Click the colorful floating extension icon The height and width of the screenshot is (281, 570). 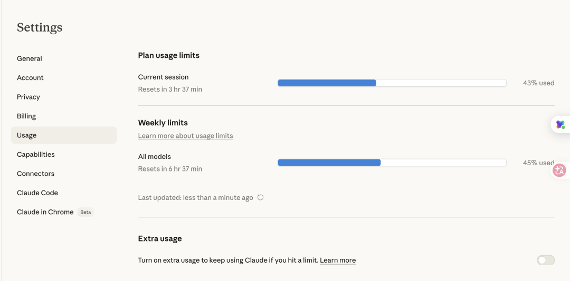[560, 125]
